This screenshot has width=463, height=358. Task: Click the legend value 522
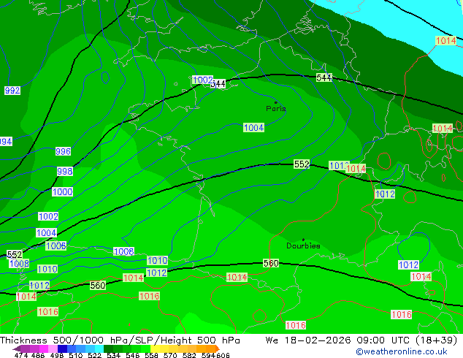coord(95,355)
